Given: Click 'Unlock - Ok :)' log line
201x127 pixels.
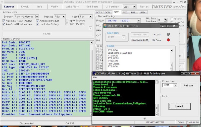Looking at the screenshot, I should 101,109.
